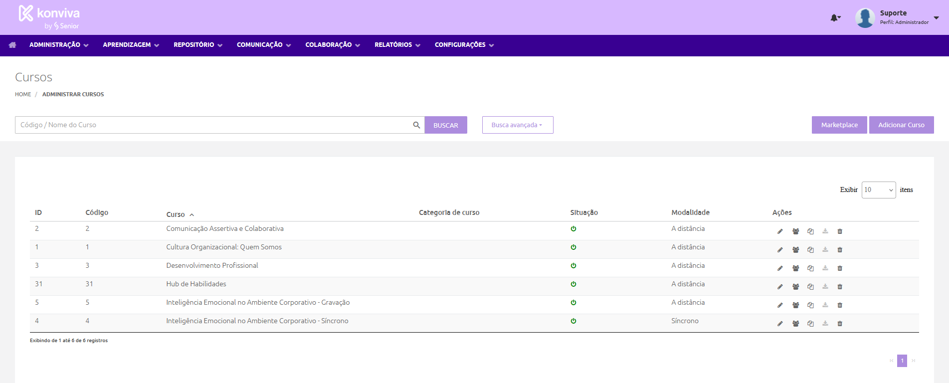Open the notifications bell

tap(835, 18)
